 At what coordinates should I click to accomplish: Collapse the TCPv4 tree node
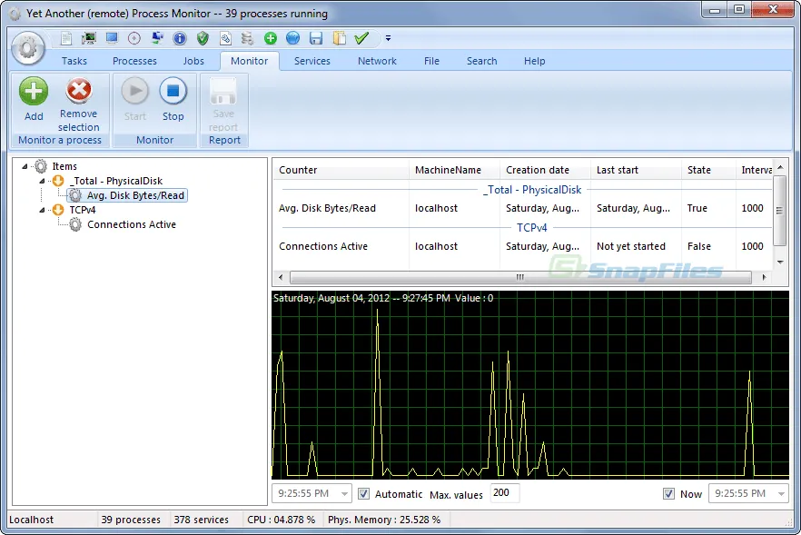[x=42, y=210]
